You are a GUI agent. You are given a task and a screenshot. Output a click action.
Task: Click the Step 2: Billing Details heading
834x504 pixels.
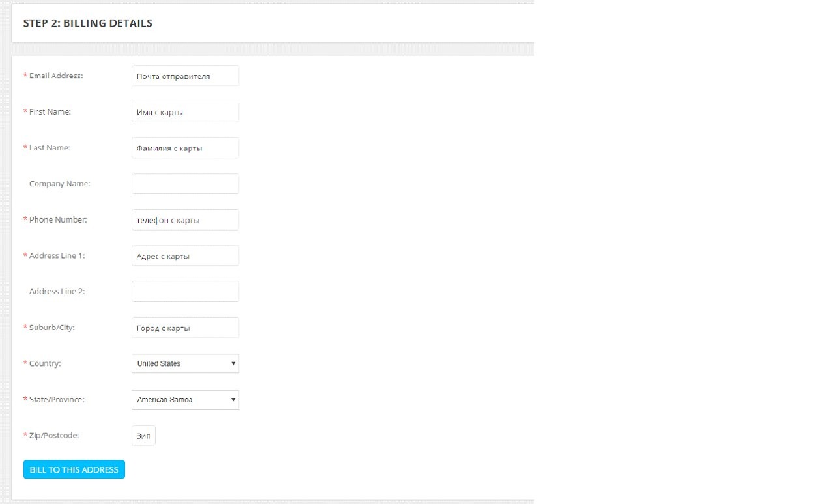88,23
